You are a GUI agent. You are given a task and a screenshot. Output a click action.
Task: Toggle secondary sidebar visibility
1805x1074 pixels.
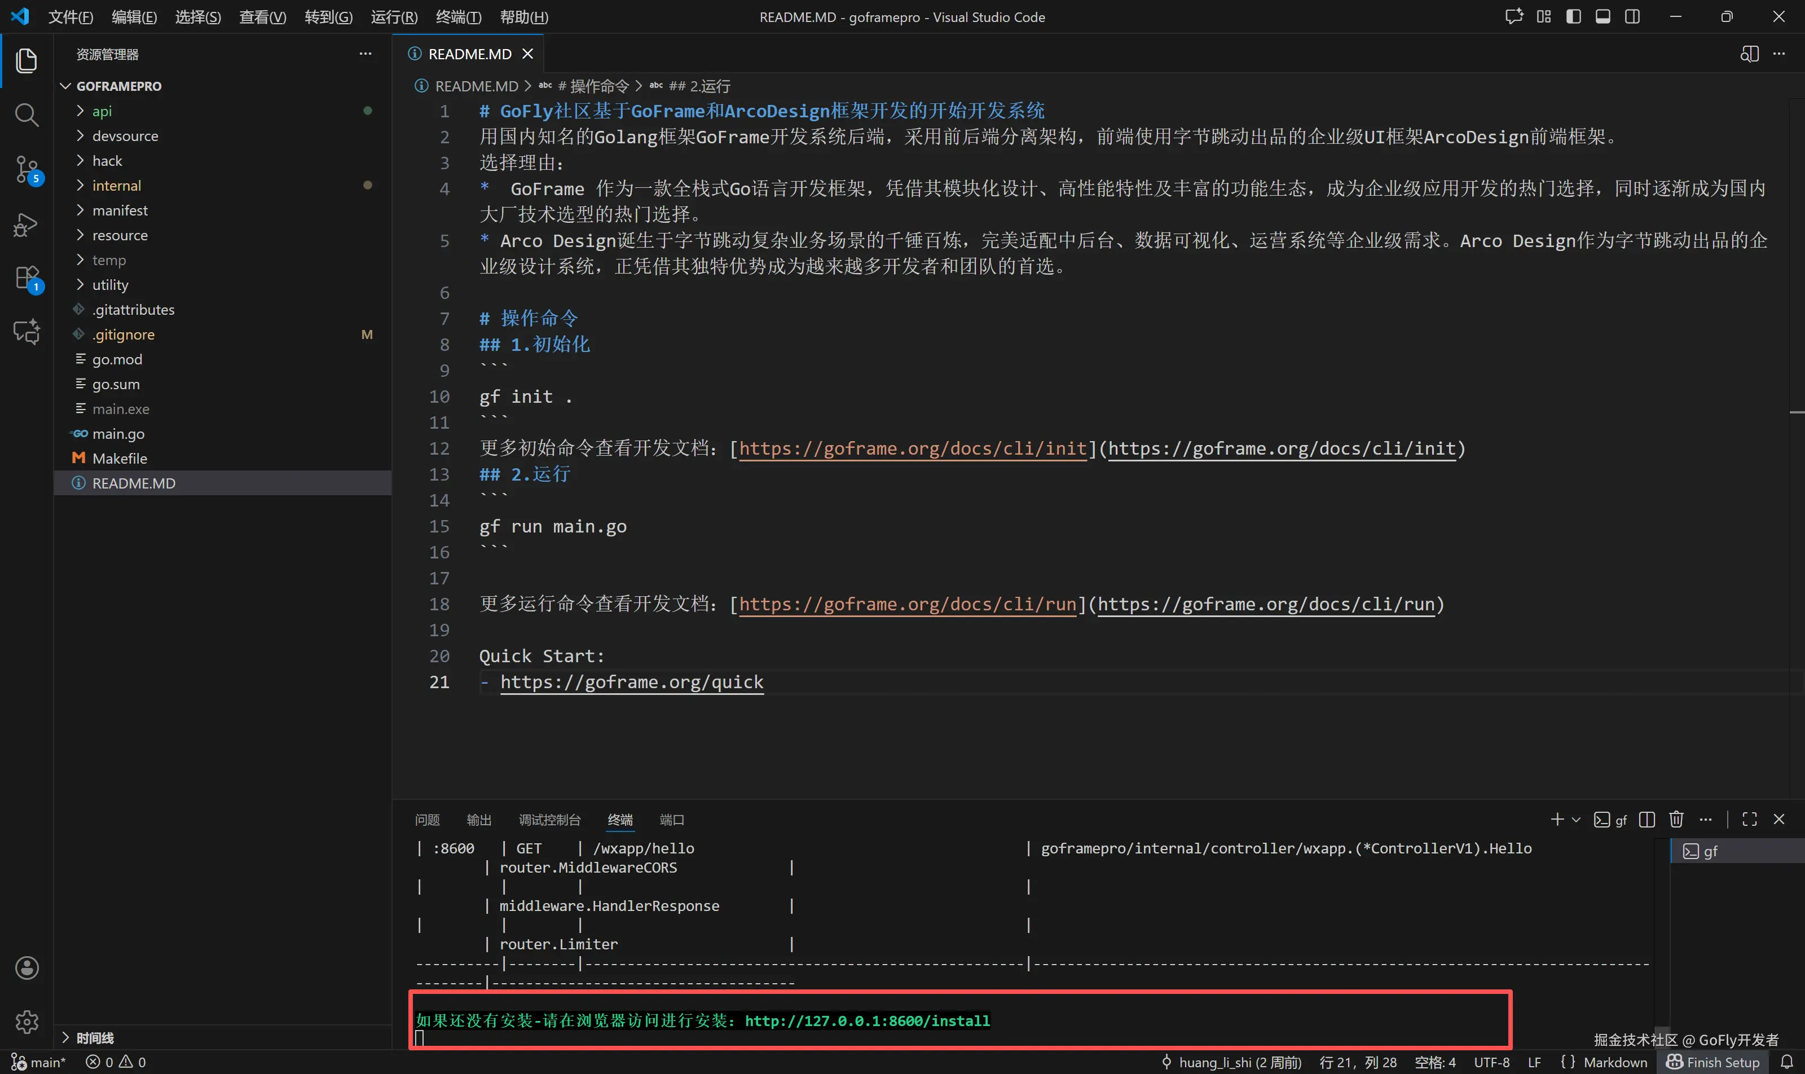[1633, 17]
